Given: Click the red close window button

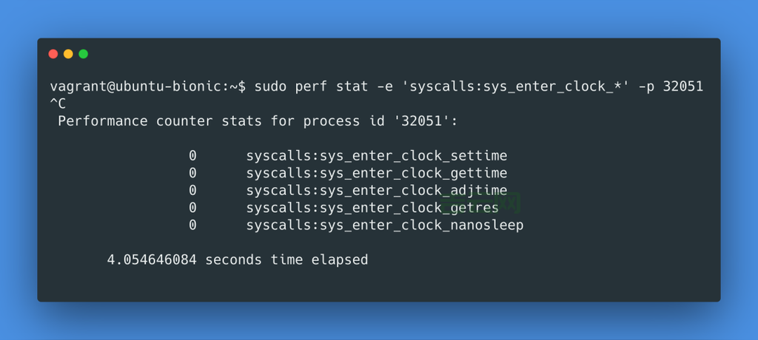Looking at the screenshot, I should pos(53,54).
